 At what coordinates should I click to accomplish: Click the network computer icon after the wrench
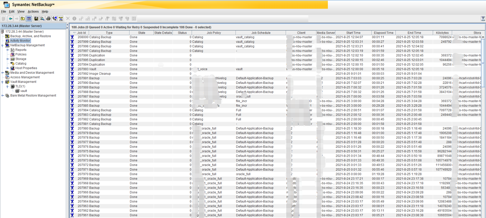click(61, 19)
